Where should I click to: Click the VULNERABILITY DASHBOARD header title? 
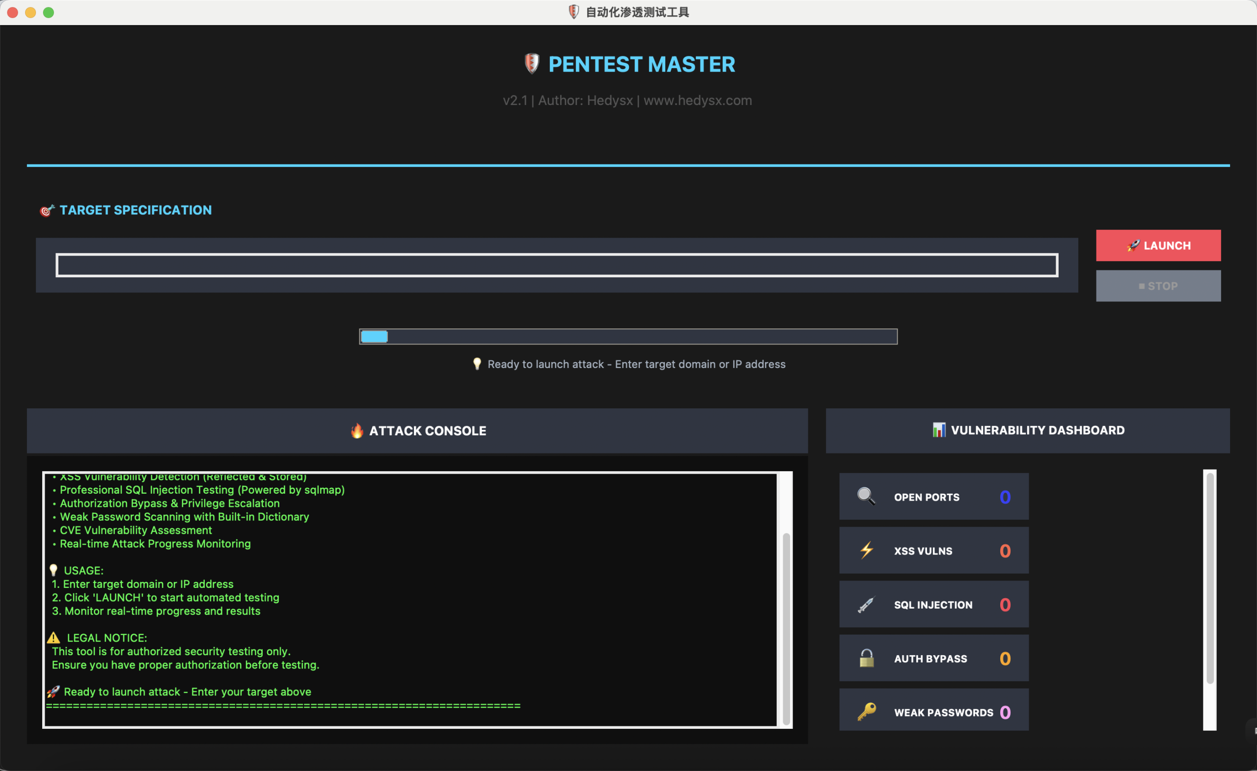[1038, 430]
